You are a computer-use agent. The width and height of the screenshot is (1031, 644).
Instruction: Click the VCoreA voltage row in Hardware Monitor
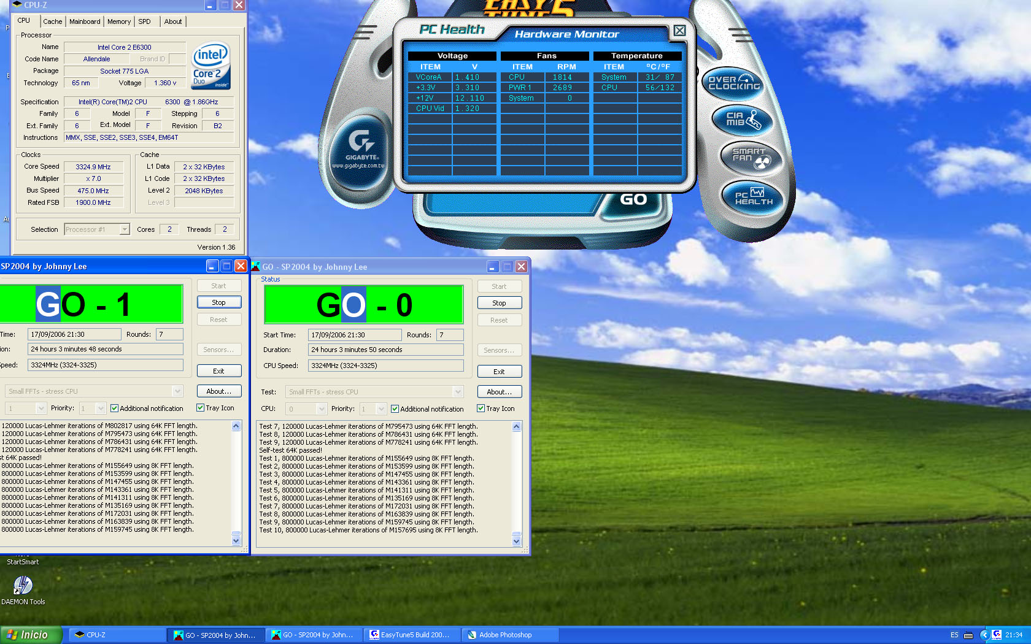coord(452,77)
